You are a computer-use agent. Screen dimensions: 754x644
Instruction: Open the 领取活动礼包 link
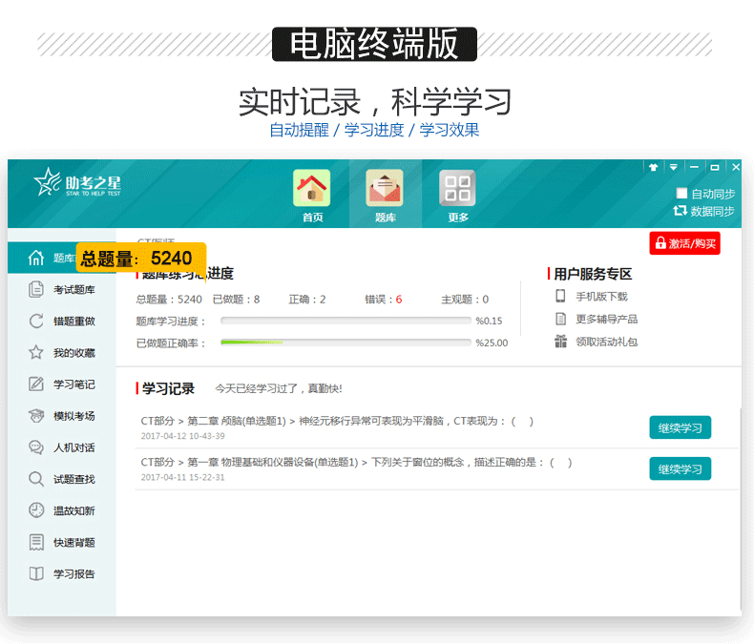606,342
